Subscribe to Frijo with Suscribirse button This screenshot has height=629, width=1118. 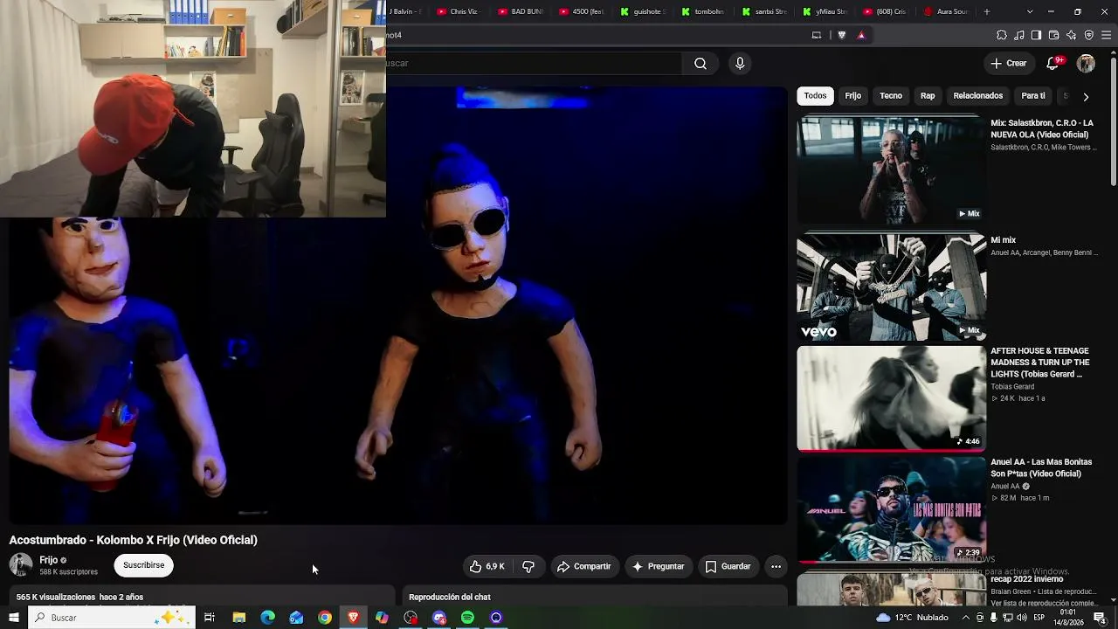(143, 565)
